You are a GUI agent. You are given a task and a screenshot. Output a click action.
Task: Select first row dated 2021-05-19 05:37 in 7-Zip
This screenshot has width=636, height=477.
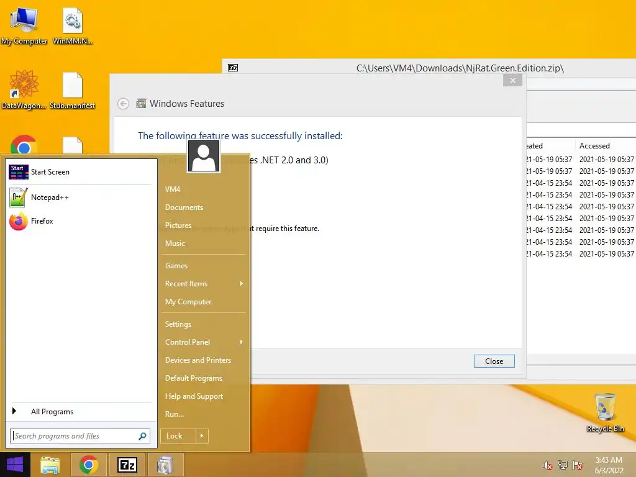(x=581, y=160)
